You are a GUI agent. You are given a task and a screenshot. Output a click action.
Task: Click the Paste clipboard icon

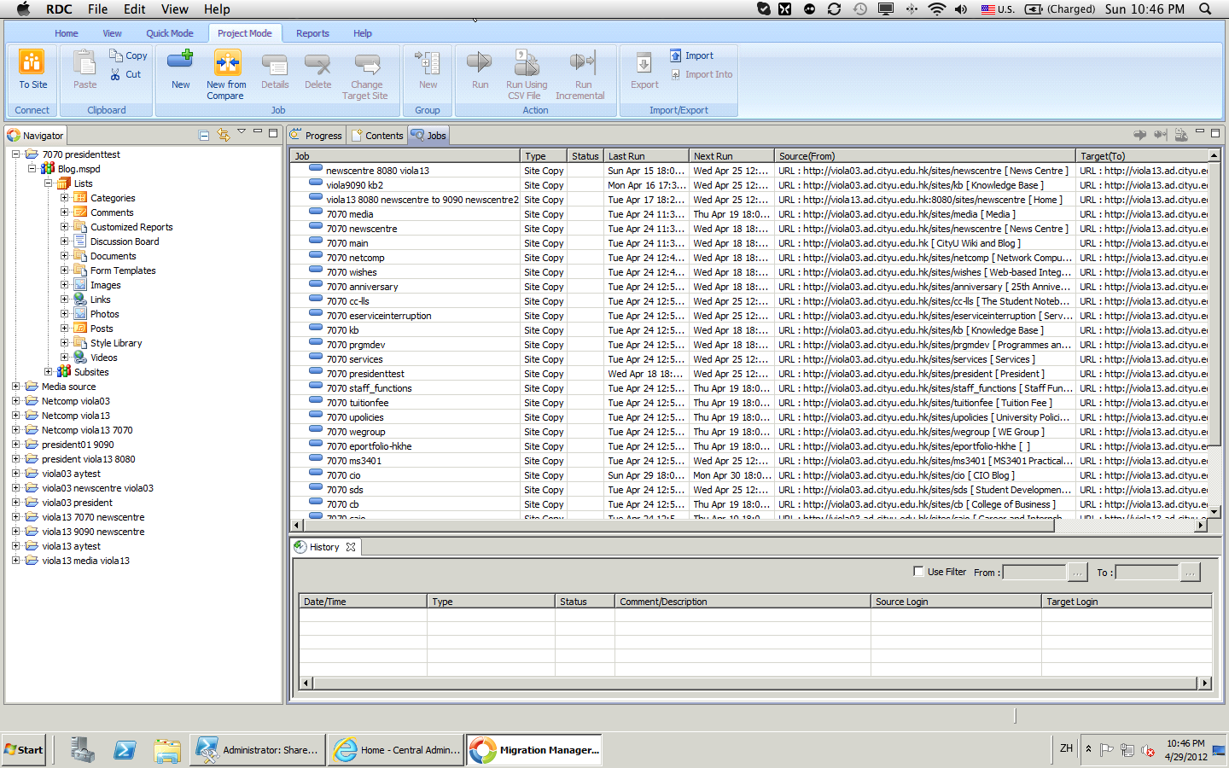[84, 62]
